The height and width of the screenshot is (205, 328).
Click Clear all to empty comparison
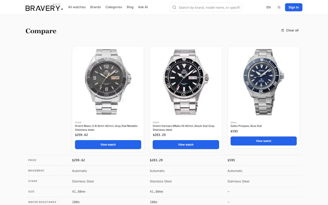[x=292, y=30]
